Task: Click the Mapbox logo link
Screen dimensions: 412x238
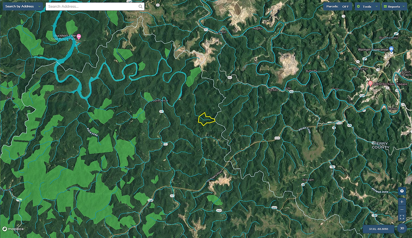Action: click(13, 229)
